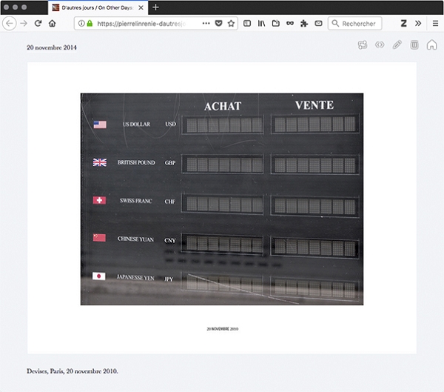
Task: Click the trash archive icon on the page
Action: pos(414,45)
